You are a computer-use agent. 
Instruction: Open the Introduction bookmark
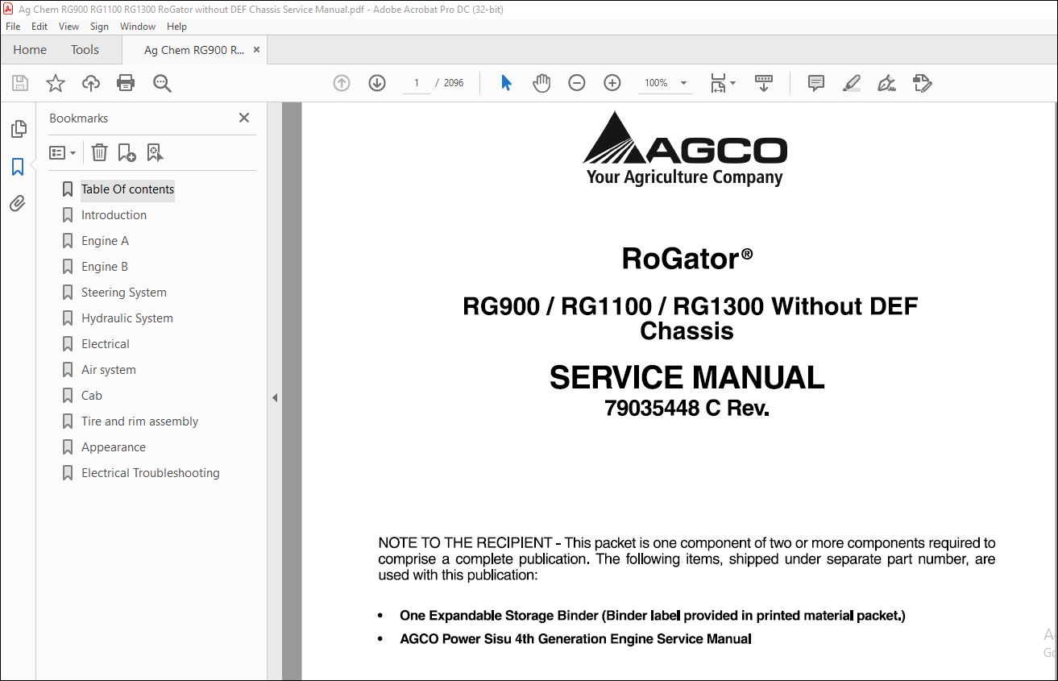114,215
